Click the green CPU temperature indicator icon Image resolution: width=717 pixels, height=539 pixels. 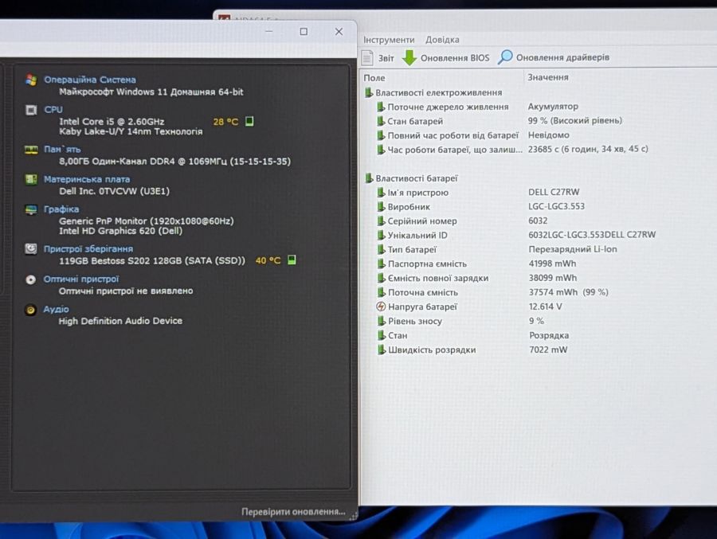pos(249,121)
